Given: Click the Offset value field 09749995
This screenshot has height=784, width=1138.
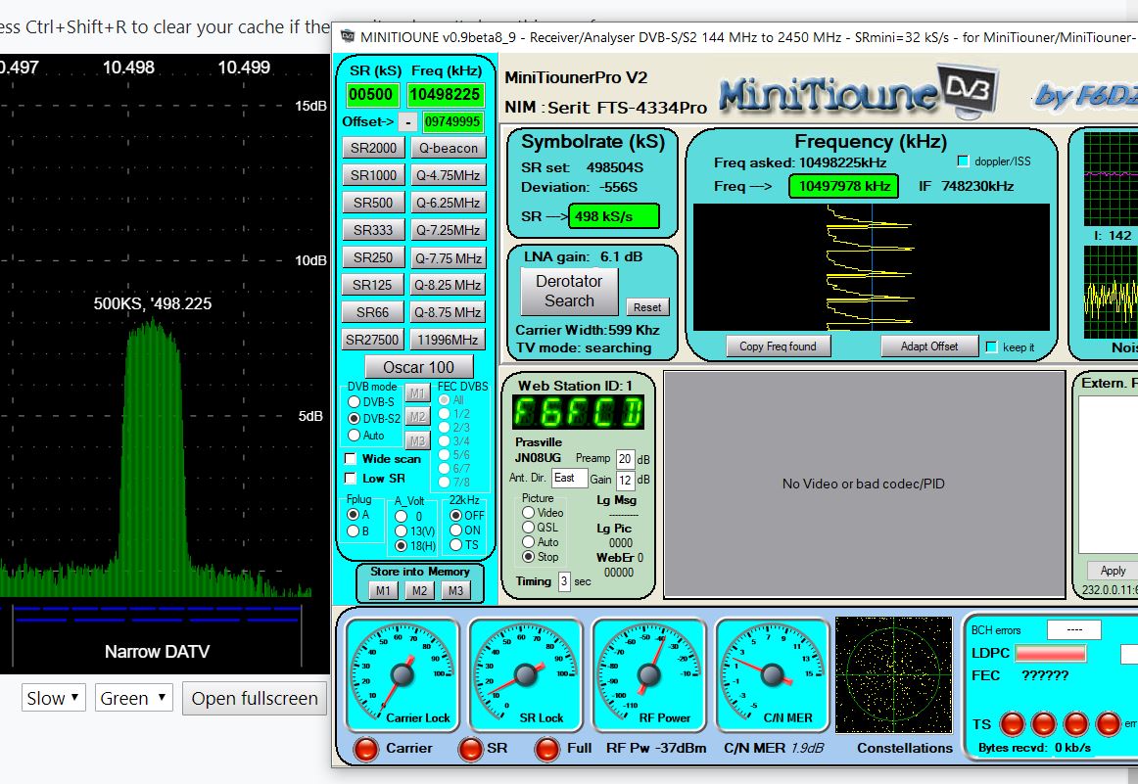Looking at the screenshot, I should click(x=452, y=121).
